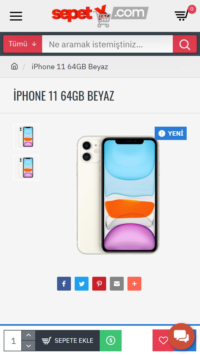Share product by email icon
Viewport: 200px width, 355px height.
[117, 284]
